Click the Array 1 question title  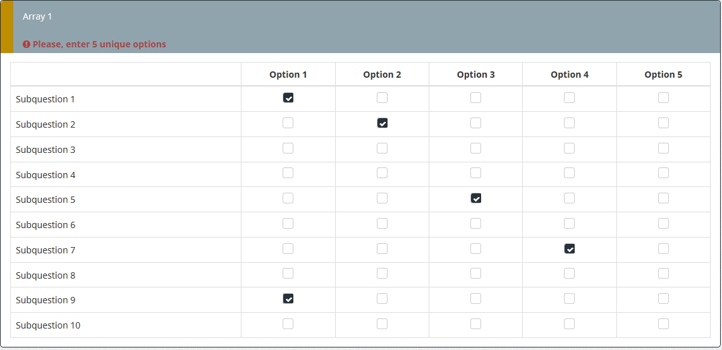pyautogui.click(x=37, y=16)
